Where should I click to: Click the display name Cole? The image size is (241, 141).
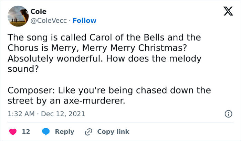point(38,12)
